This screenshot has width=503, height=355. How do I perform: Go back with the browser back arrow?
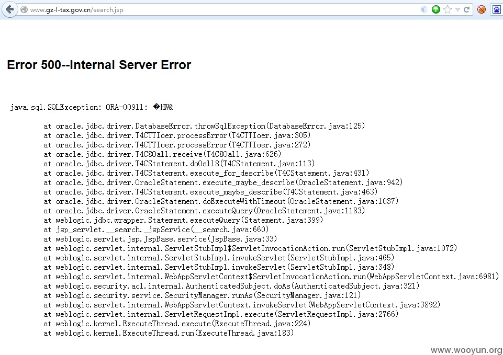(x=9, y=9)
